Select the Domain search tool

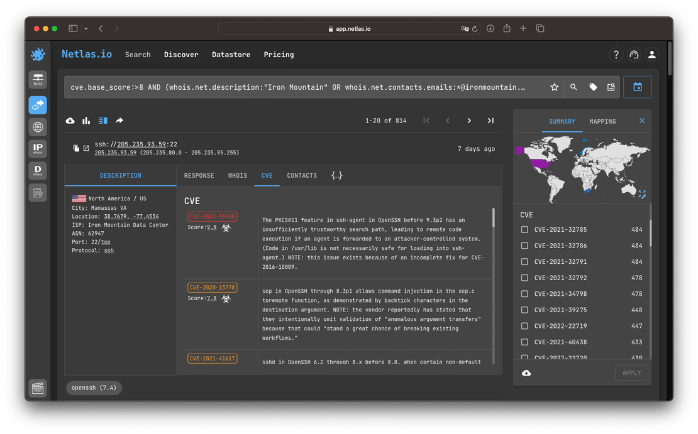38,170
